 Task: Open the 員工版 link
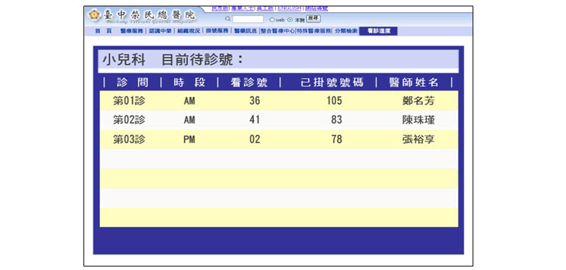coord(266,8)
